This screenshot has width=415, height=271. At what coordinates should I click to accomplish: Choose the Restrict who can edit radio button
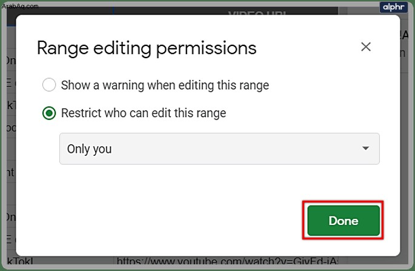49,113
